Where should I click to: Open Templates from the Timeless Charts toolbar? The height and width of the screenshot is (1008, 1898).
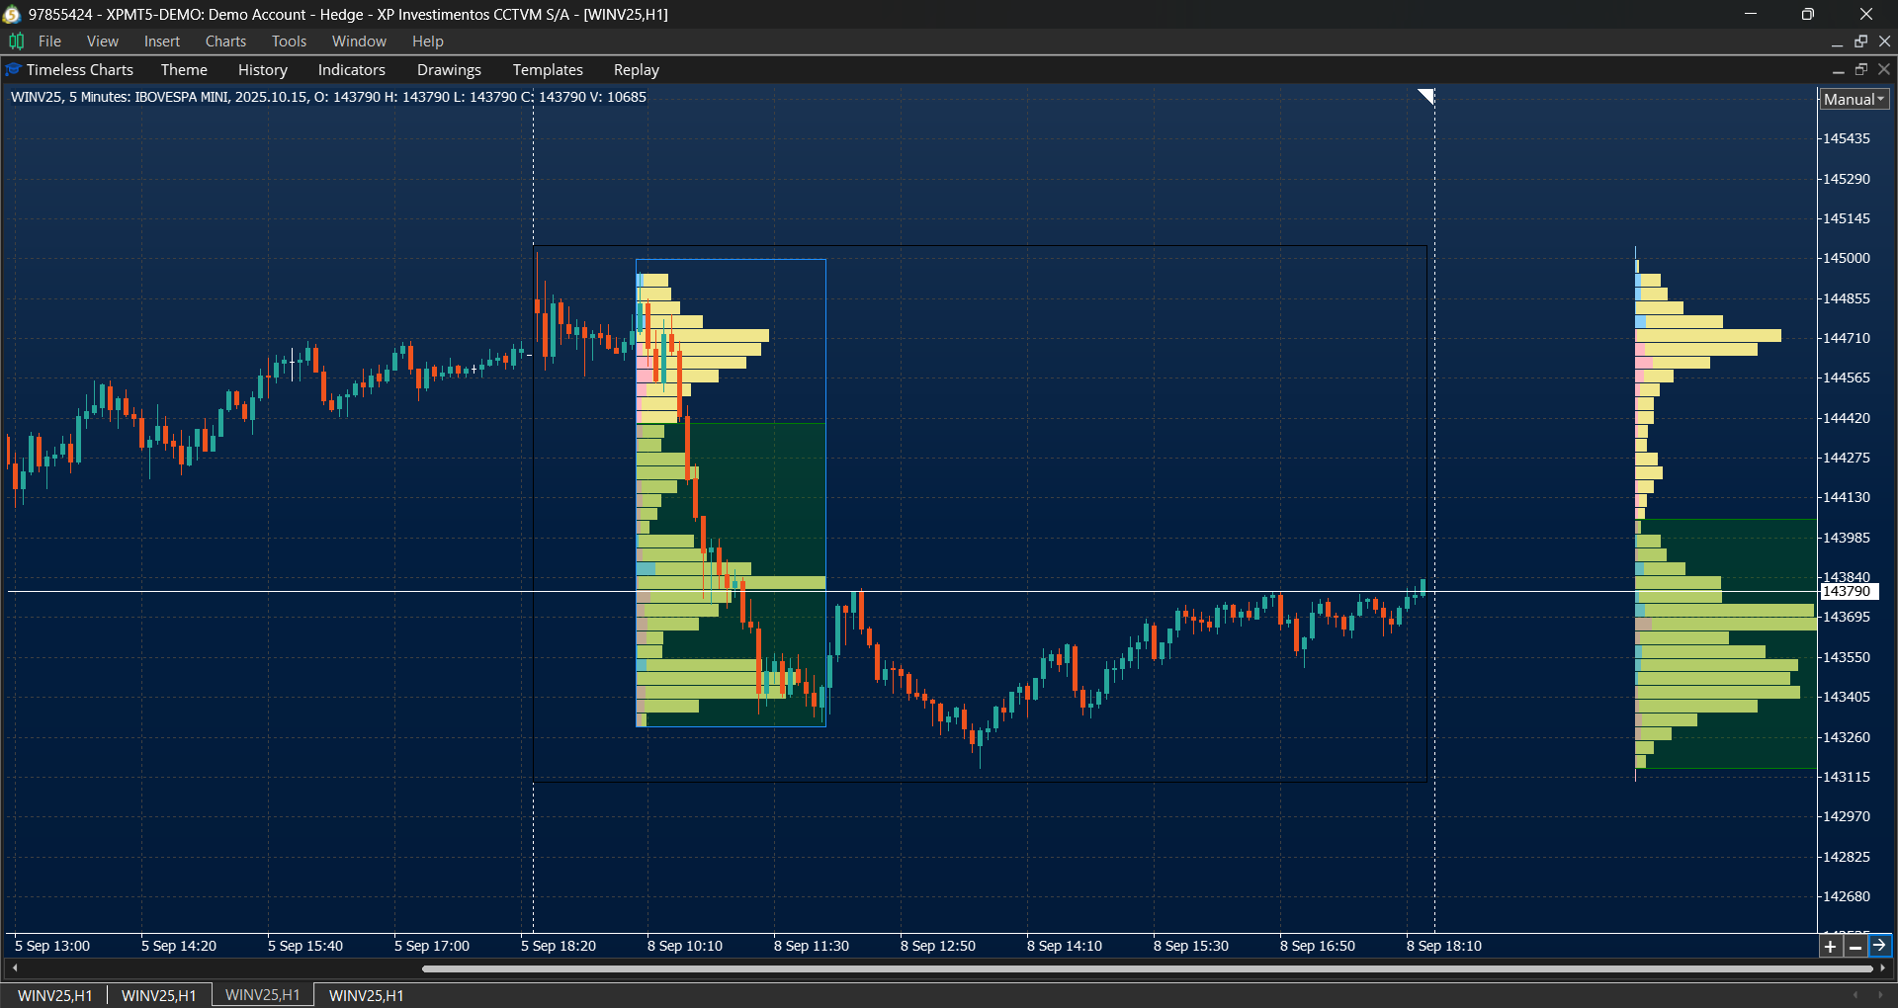pyautogui.click(x=547, y=69)
